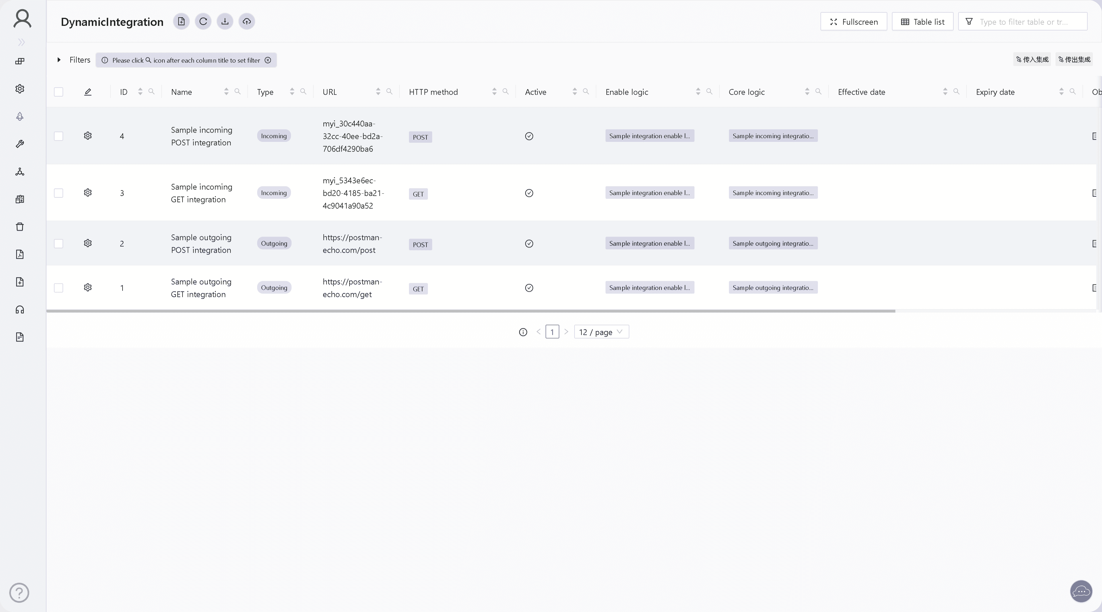The width and height of the screenshot is (1102, 612).
Task: Click the download icon in toolbar
Action: click(x=224, y=21)
